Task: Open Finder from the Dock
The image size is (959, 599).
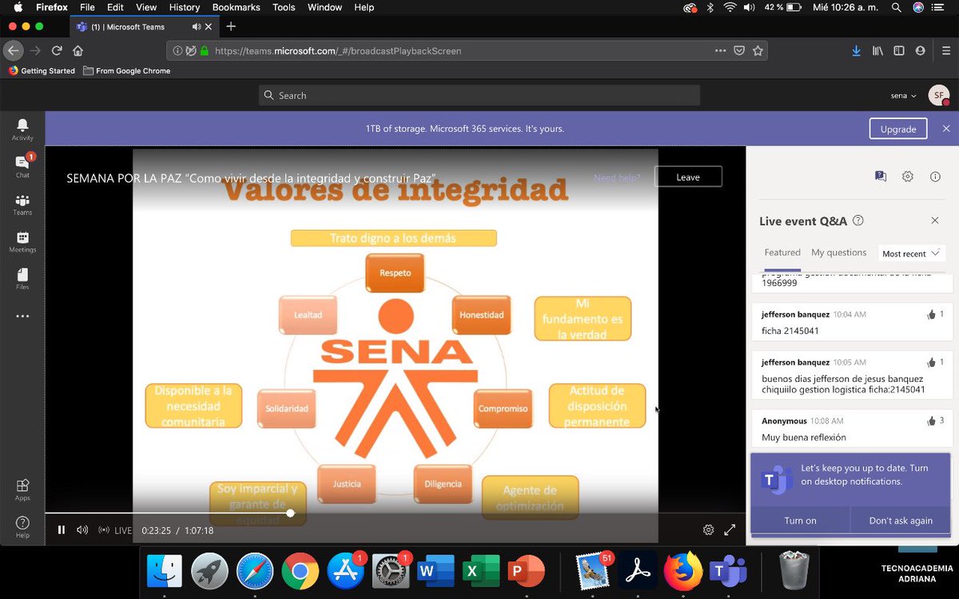Action: pyautogui.click(x=165, y=571)
